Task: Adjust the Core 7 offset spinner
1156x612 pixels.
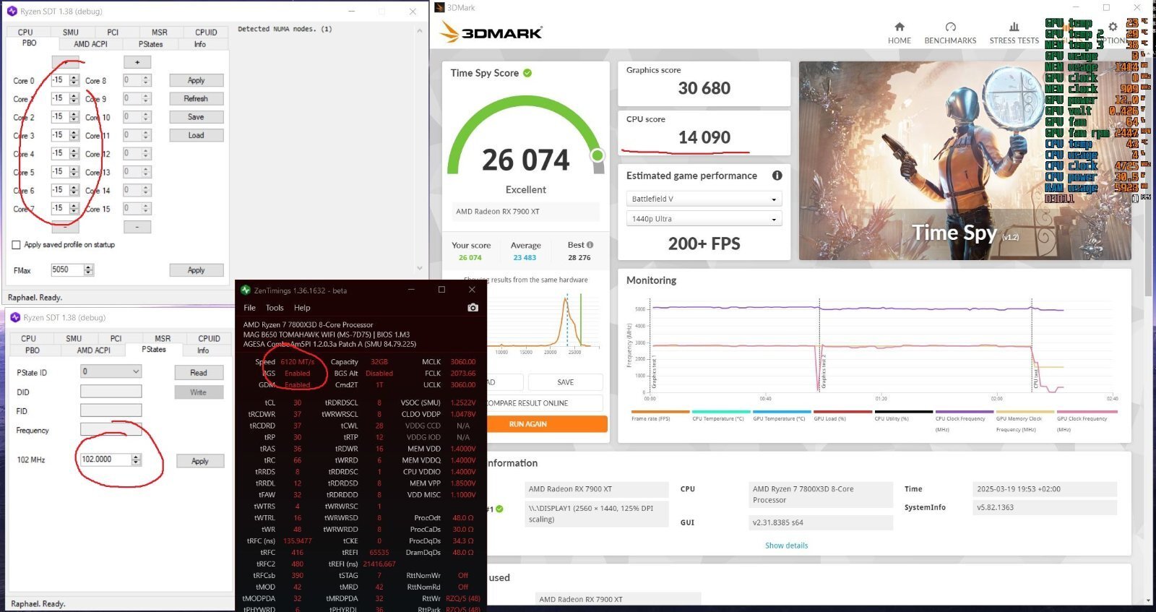Action: pyautogui.click(x=74, y=209)
